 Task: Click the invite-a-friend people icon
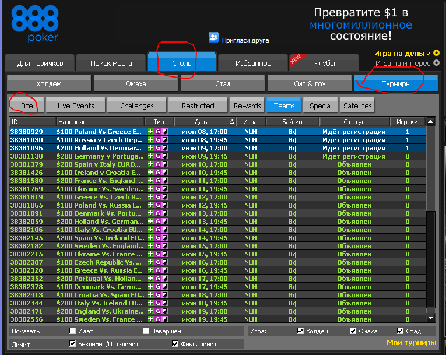[x=213, y=37]
